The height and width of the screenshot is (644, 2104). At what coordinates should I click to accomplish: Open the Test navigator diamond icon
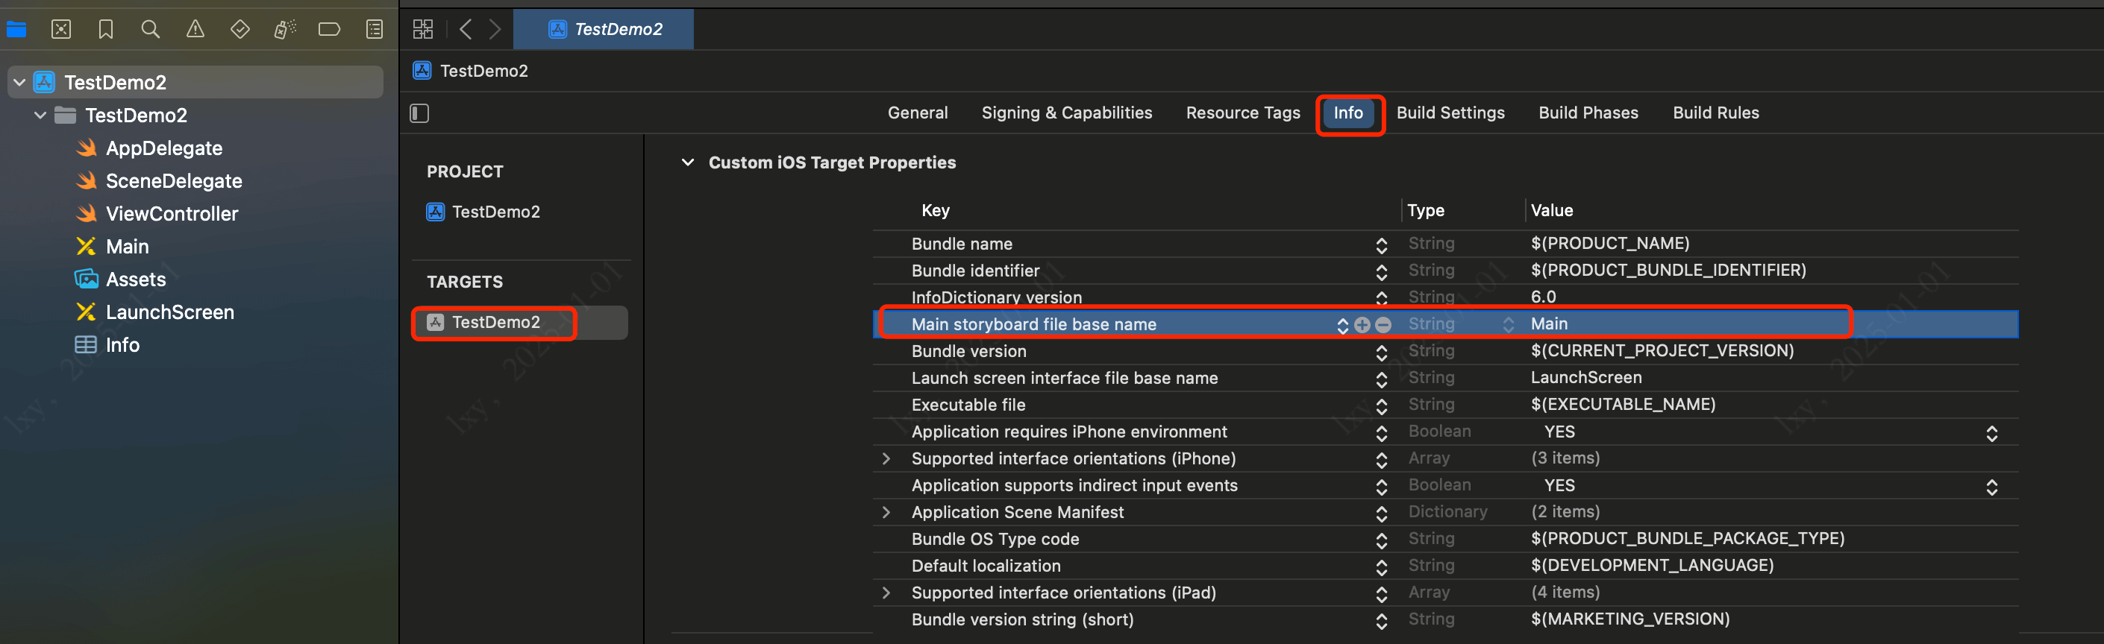tap(240, 31)
